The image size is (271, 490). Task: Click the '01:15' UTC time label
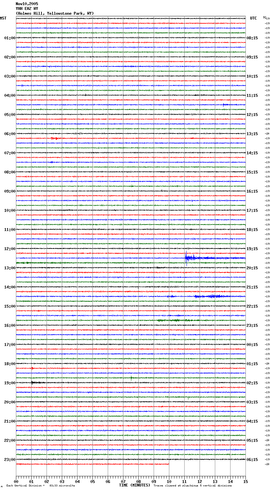point(252,364)
